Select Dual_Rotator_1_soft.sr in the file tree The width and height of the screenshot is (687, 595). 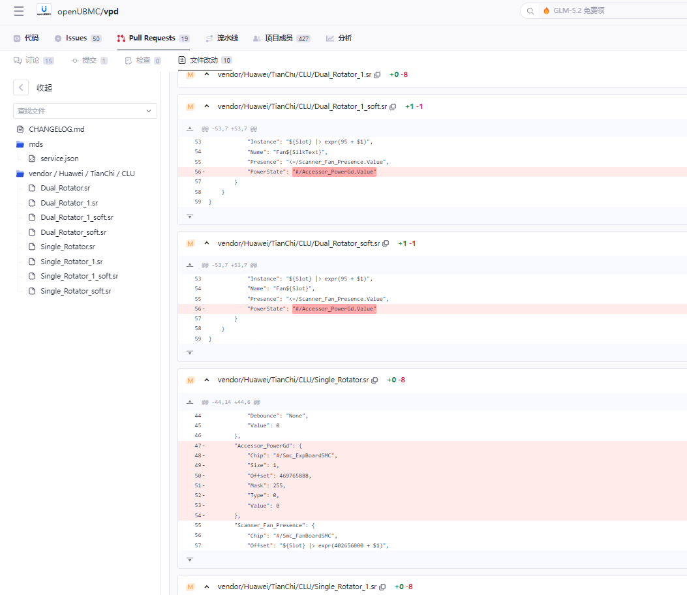[77, 217]
